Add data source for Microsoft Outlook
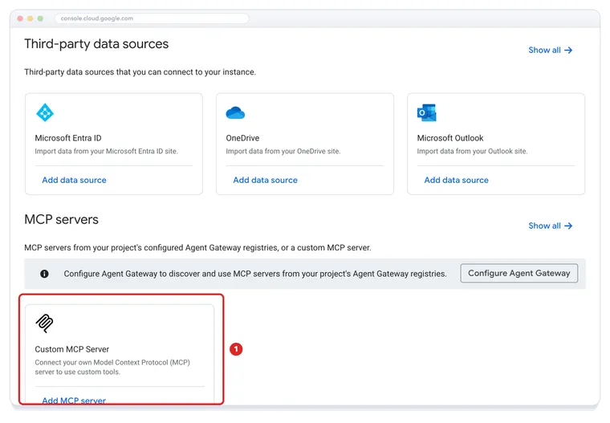This screenshot has height=423, width=610. pos(457,180)
